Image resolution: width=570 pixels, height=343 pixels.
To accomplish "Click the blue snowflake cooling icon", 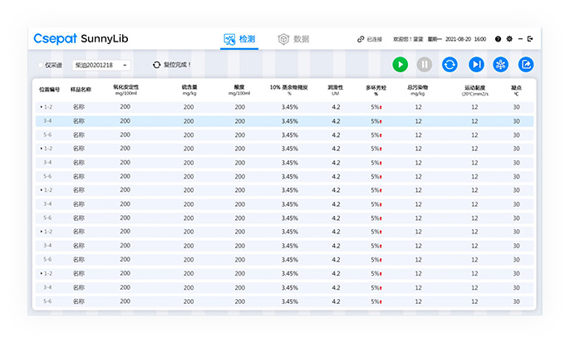I will pyautogui.click(x=501, y=64).
